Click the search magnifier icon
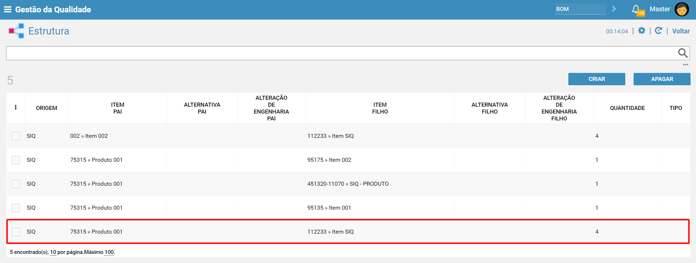Viewport: 696px width, 263px height. (x=683, y=53)
